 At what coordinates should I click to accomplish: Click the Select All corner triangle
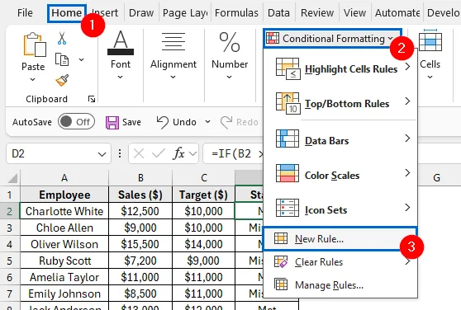pyautogui.click(x=12, y=178)
